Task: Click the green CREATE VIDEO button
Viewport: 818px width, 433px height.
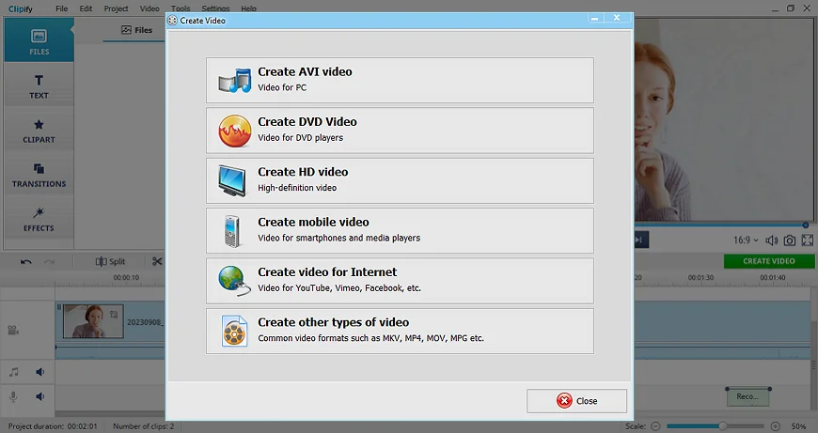Action: [x=769, y=261]
